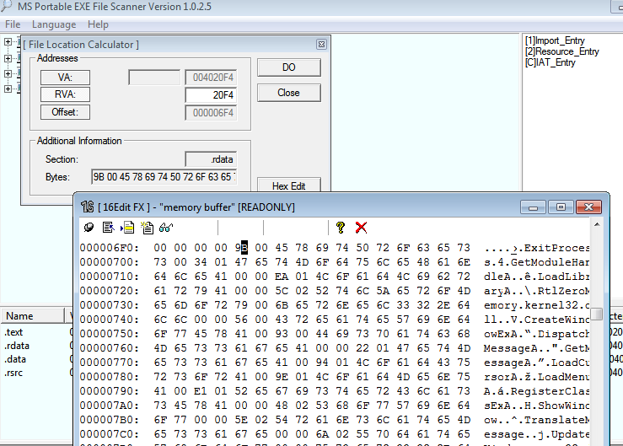Click the glasses icon in 16Edit toolbar
The height and width of the screenshot is (446, 623).
[166, 227]
